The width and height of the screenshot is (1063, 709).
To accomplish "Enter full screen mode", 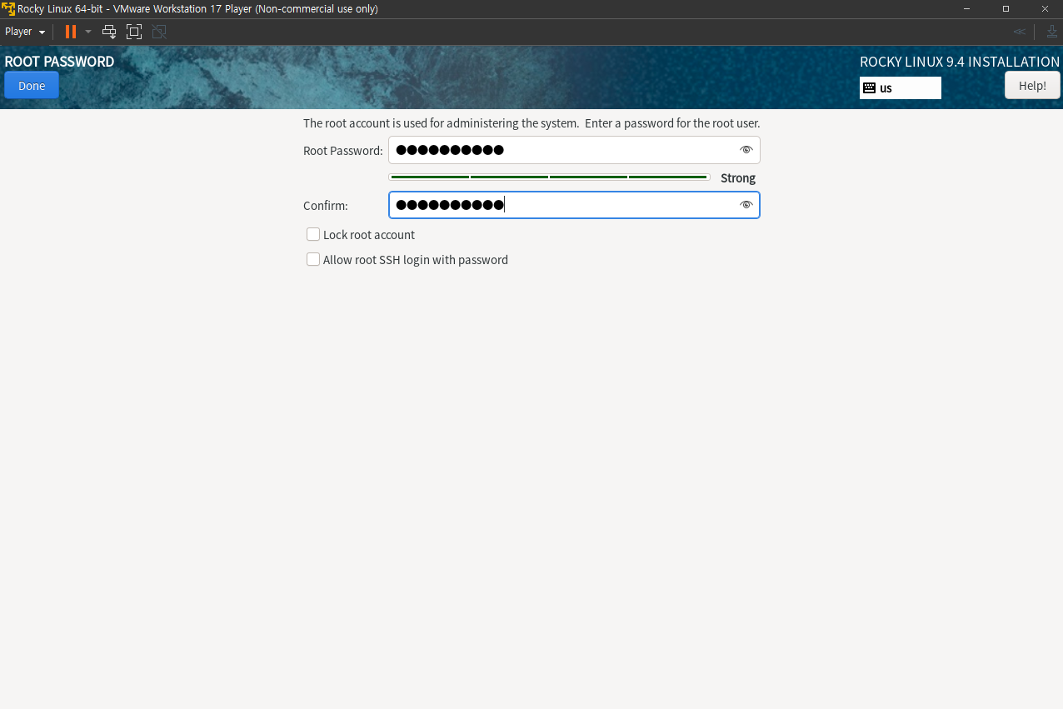I will click(x=134, y=32).
